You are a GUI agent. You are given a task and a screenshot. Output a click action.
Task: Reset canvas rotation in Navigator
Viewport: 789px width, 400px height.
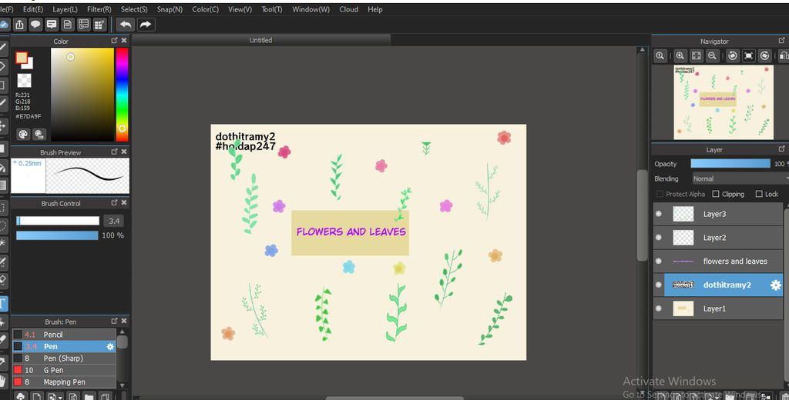pyautogui.click(x=749, y=56)
